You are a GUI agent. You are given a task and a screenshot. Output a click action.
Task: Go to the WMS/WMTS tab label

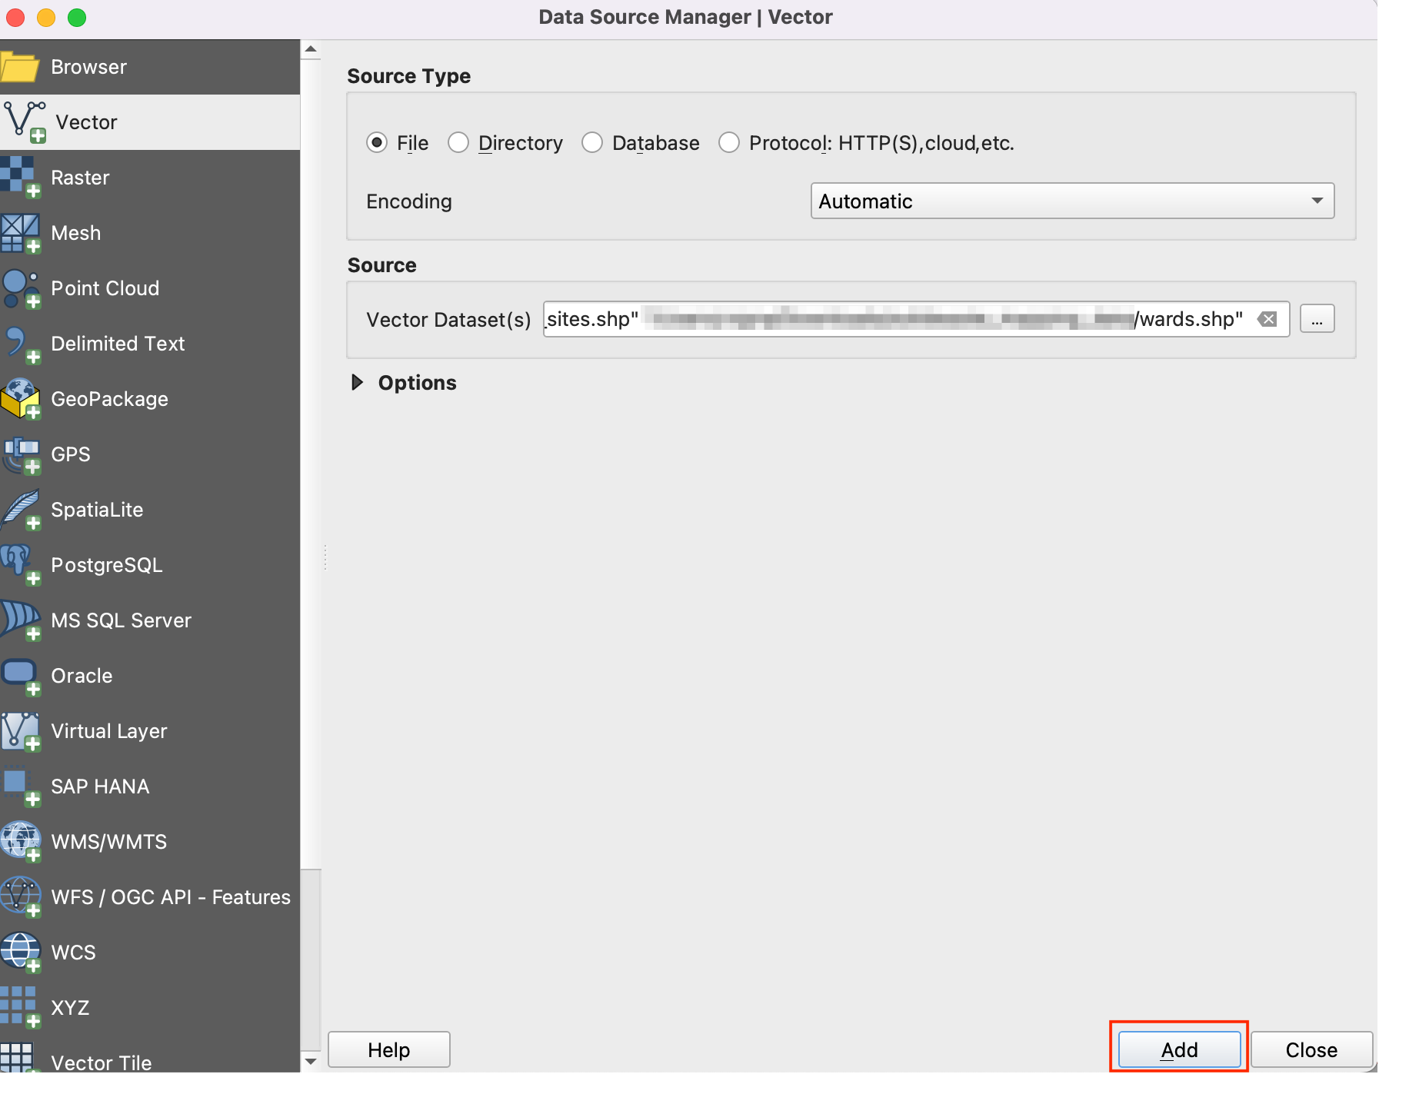108,842
